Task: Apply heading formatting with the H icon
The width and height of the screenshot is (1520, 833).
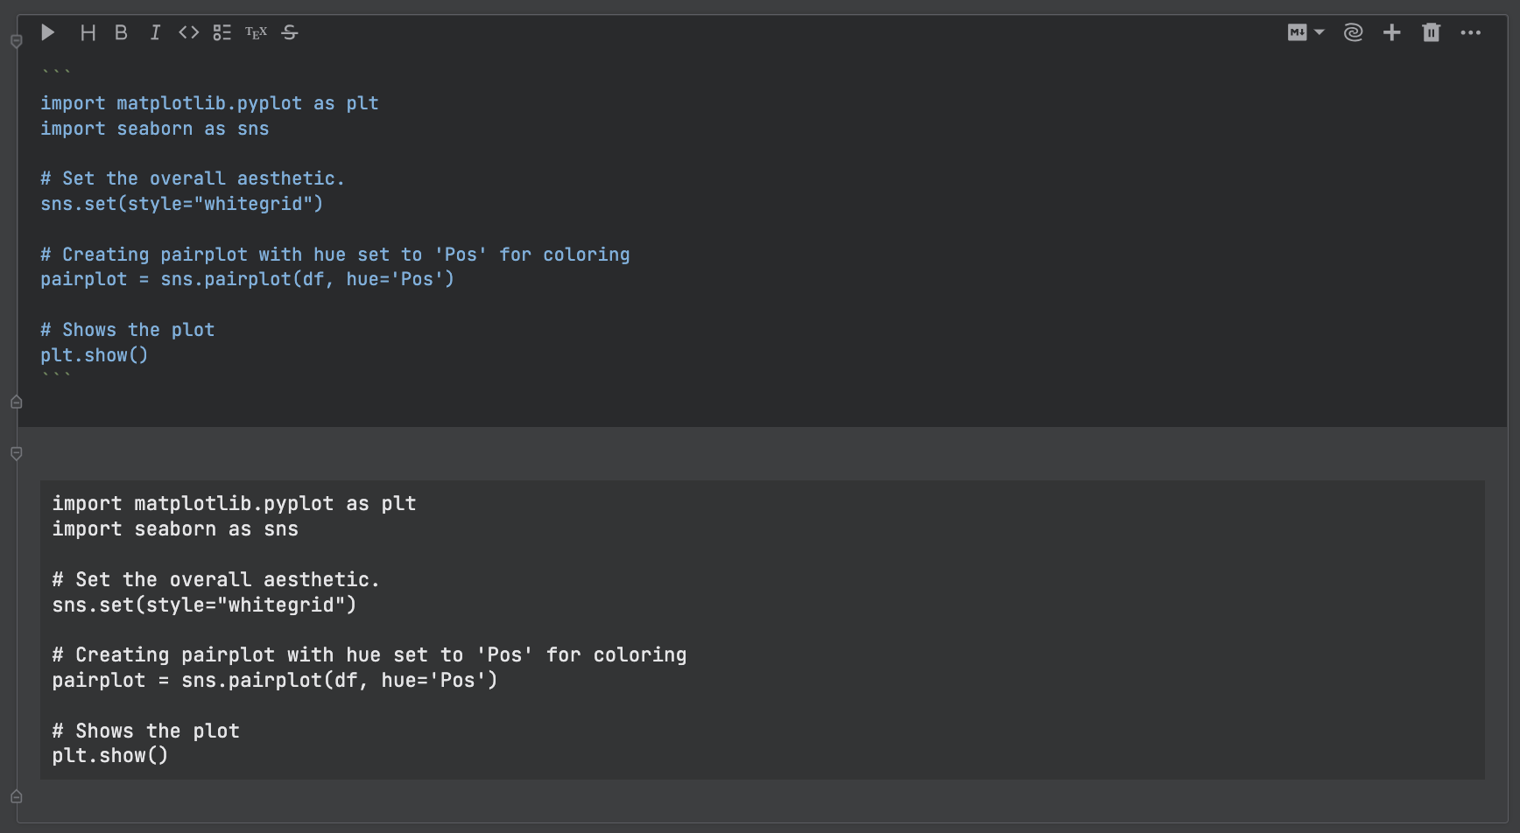Action: click(88, 32)
